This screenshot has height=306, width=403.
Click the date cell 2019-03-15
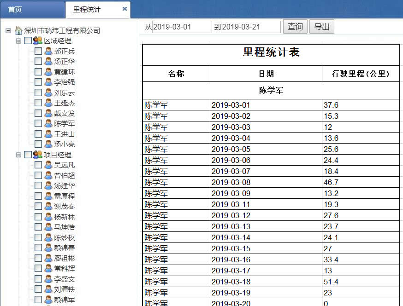pos(266,248)
